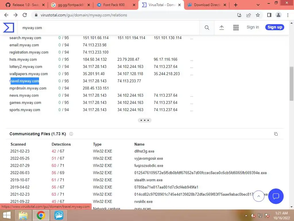This screenshot has width=294, height=221.
Task: Click info icon beside Communicating Files
Action: [71, 134]
